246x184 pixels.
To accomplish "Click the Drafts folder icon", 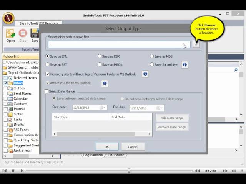I will (10, 125).
